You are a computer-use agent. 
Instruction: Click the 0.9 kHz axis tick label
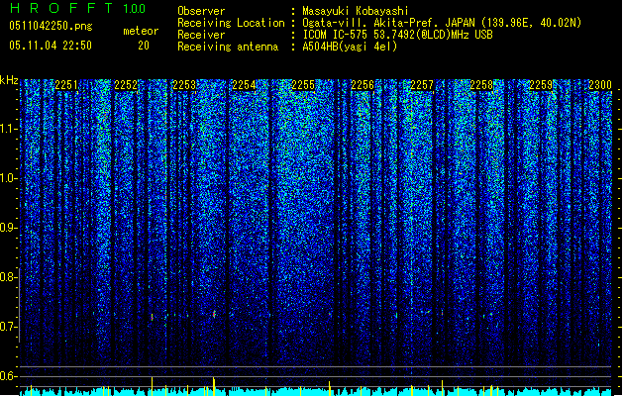pos(9,228)
